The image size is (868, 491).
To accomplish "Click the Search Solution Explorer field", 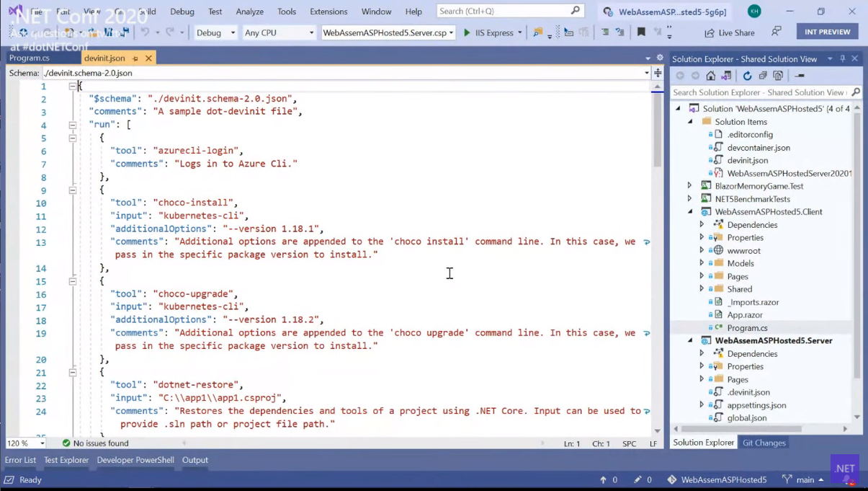I will click(x=765, y=92).
